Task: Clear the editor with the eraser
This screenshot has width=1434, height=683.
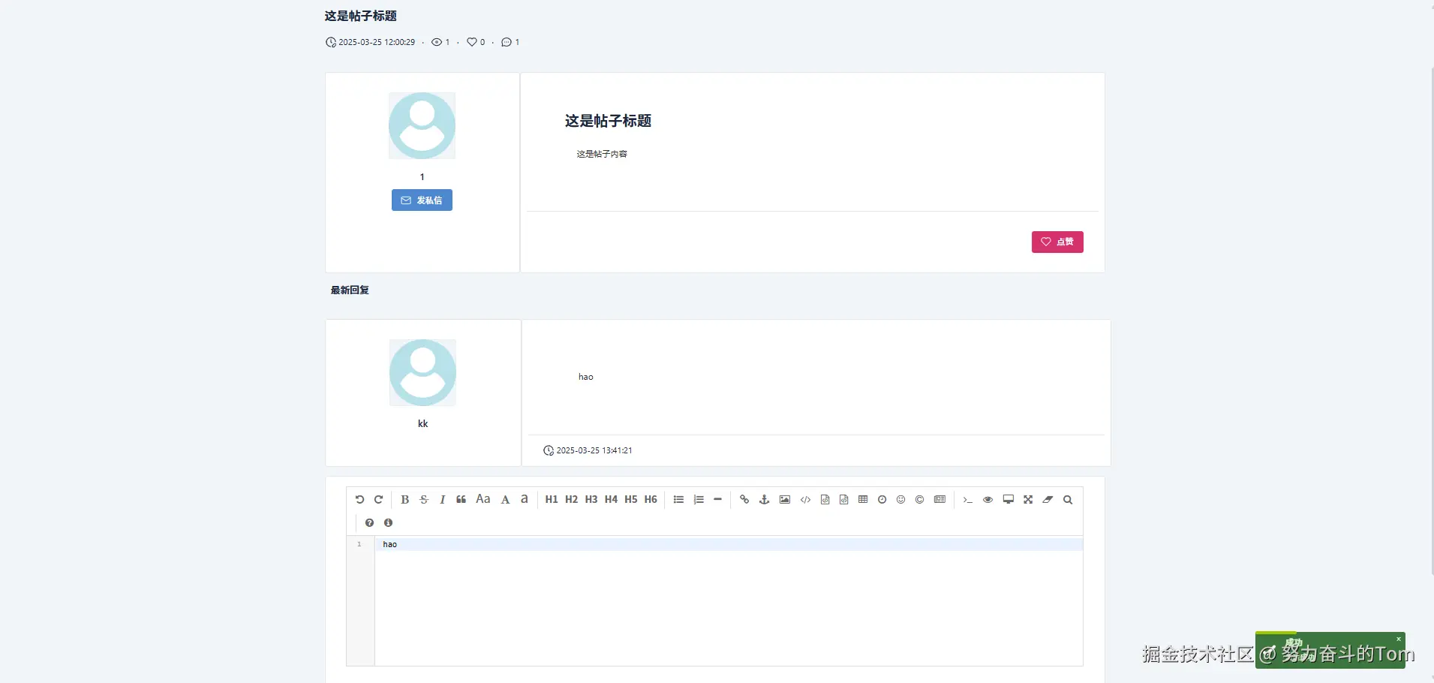Action: click(1048, 500)
